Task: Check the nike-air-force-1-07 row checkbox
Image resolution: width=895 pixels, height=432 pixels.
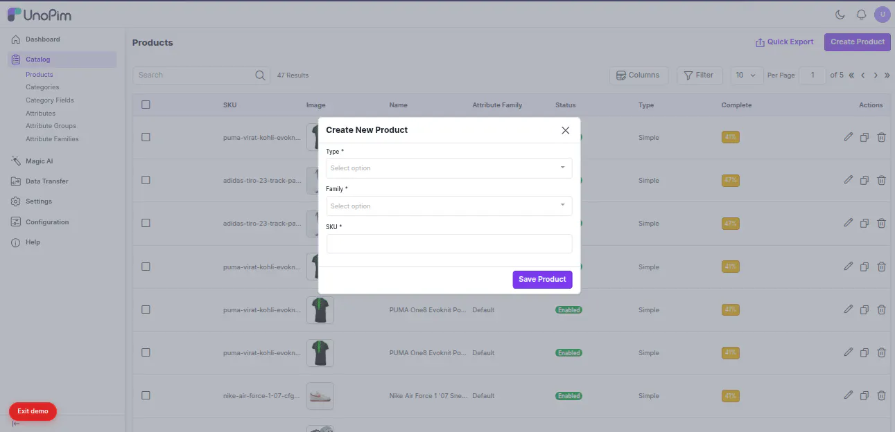Action: point(146,395)
